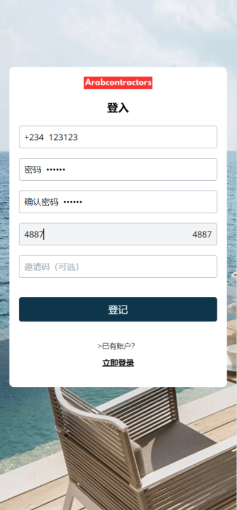The height and width of the screenshot is (510, 237).
Task: Click the captcha input showing typed 4887
Action: [104, 234]
